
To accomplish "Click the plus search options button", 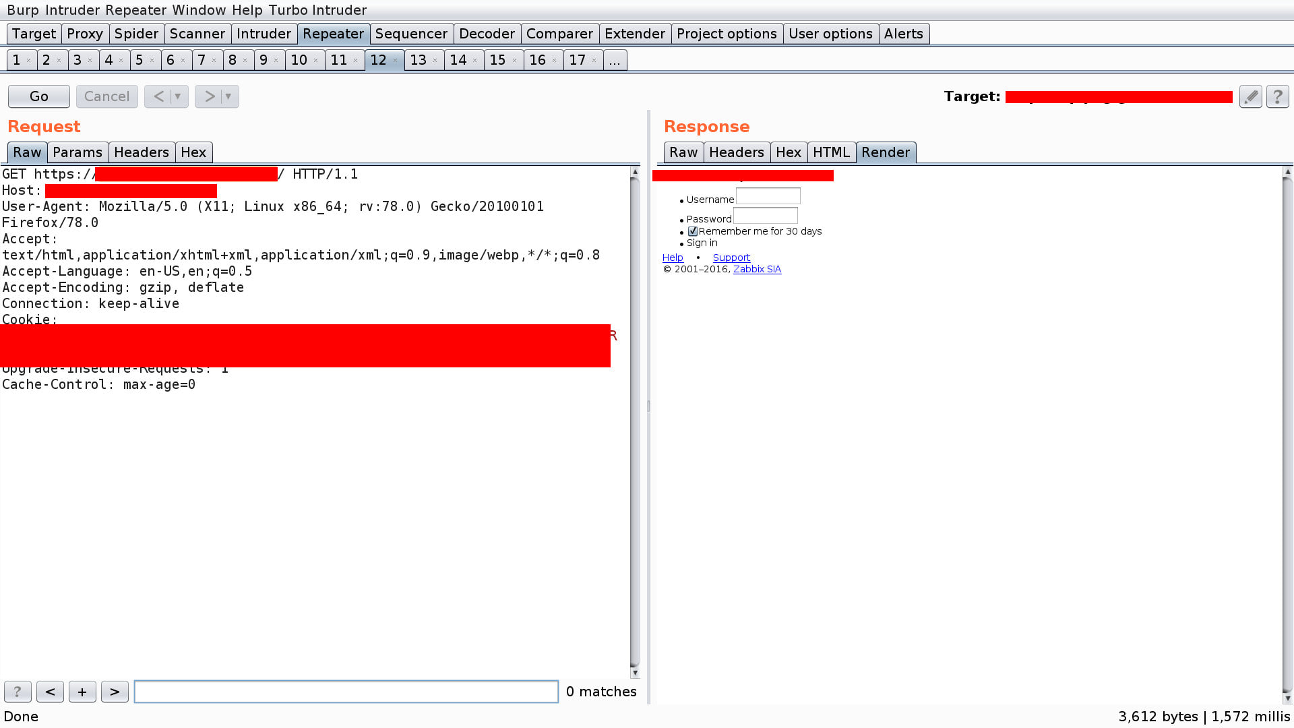I will pyautogui.click(x=82, y=692).
